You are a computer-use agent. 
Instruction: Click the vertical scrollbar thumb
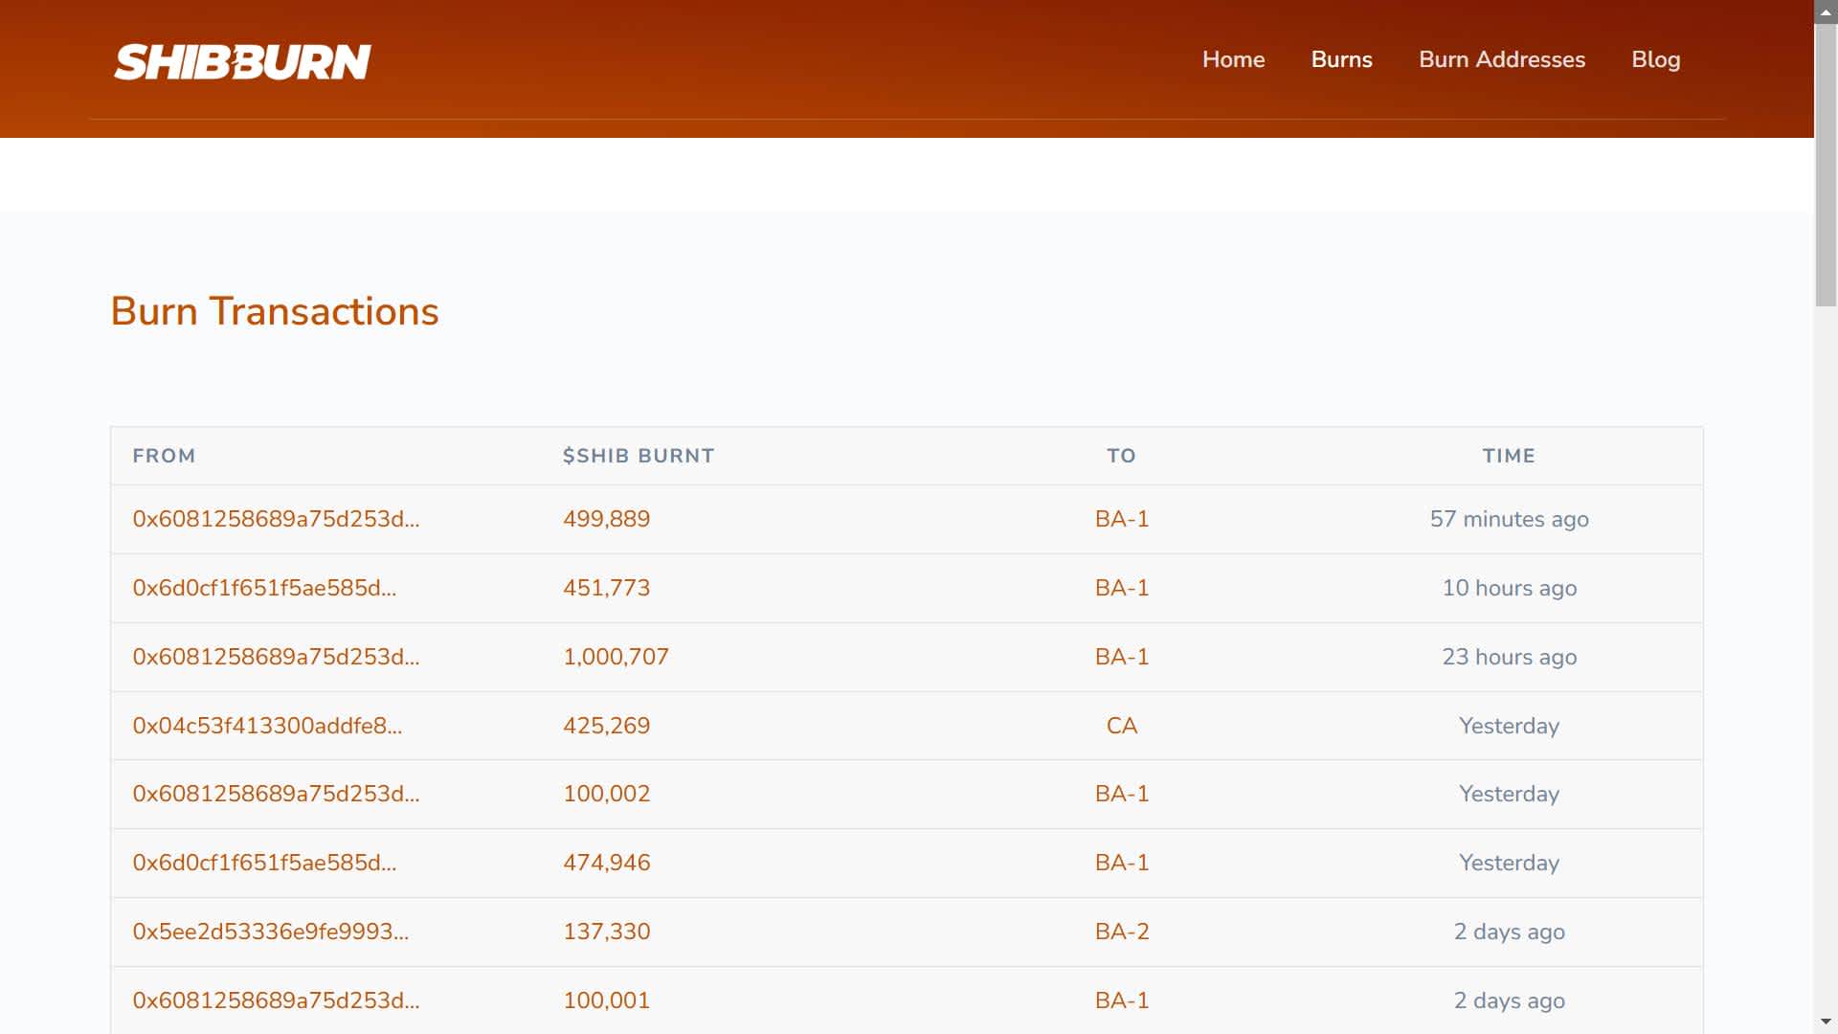1826,163
